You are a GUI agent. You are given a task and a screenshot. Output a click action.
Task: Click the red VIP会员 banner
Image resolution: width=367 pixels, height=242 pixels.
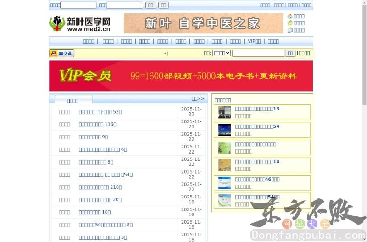[181, 76]
